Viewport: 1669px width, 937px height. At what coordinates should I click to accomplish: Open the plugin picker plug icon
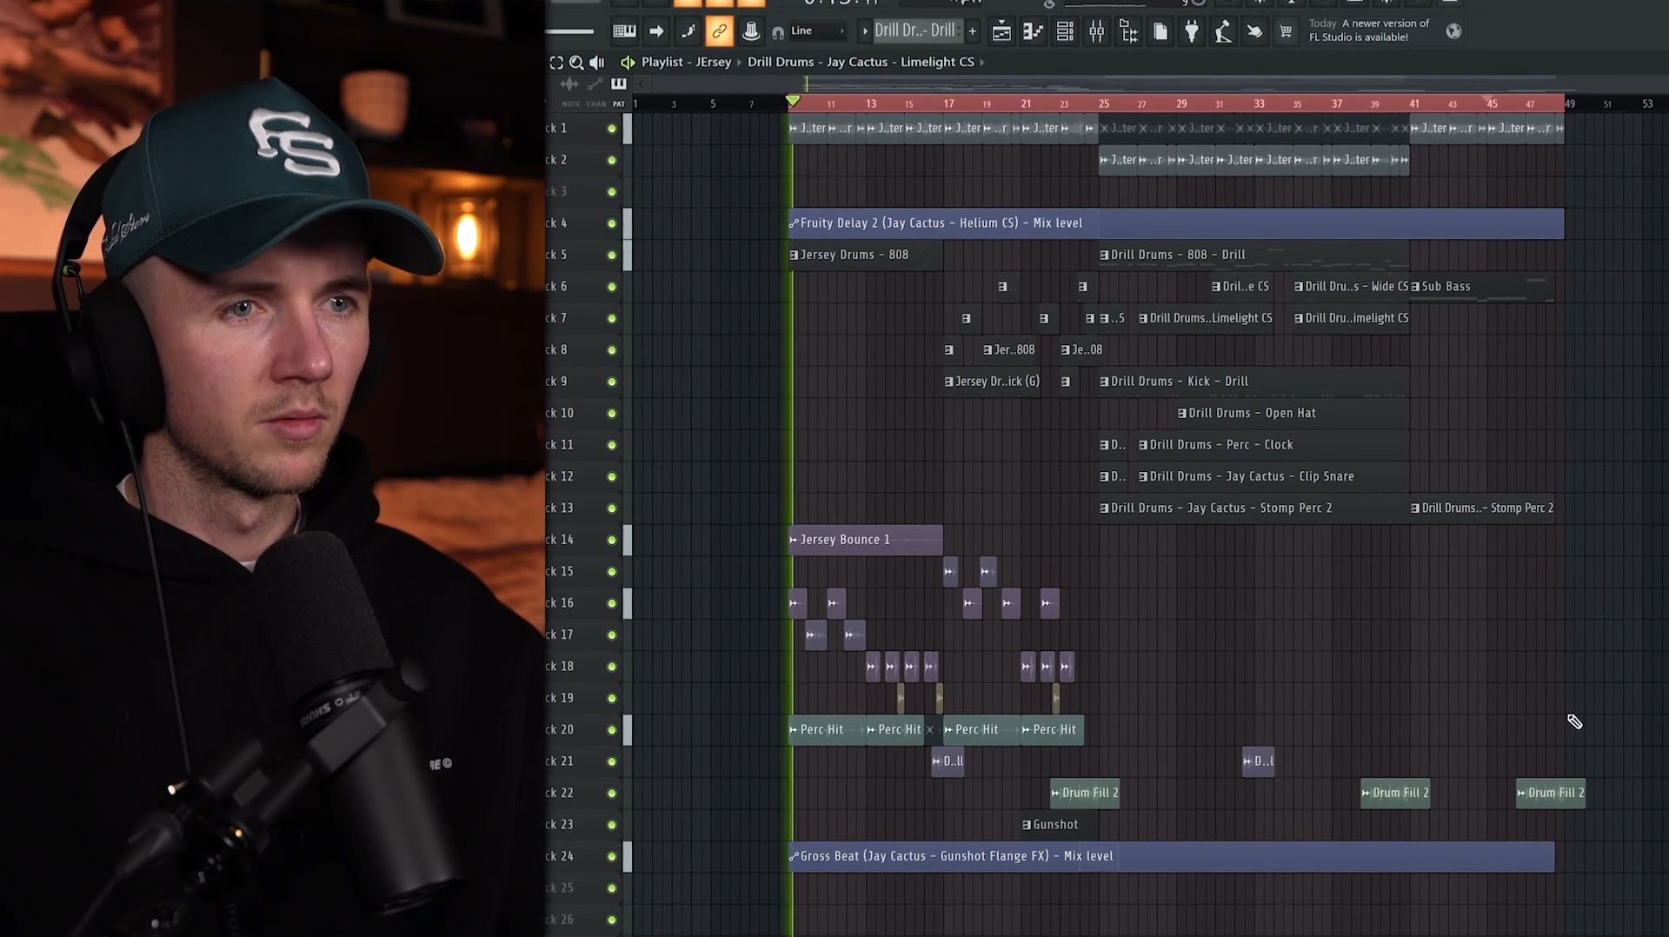pyautogui.click(x=1192, y=32)
